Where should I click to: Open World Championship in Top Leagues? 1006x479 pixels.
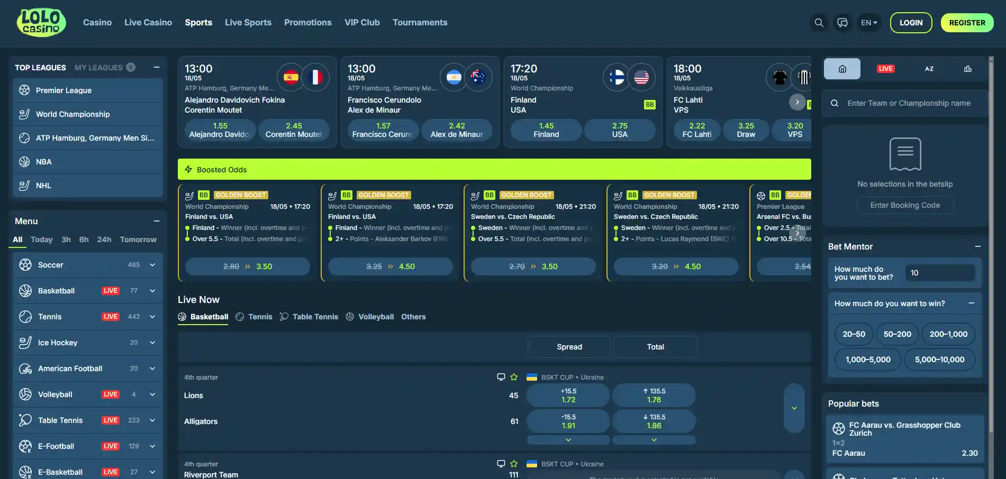(x=88, y=114)
